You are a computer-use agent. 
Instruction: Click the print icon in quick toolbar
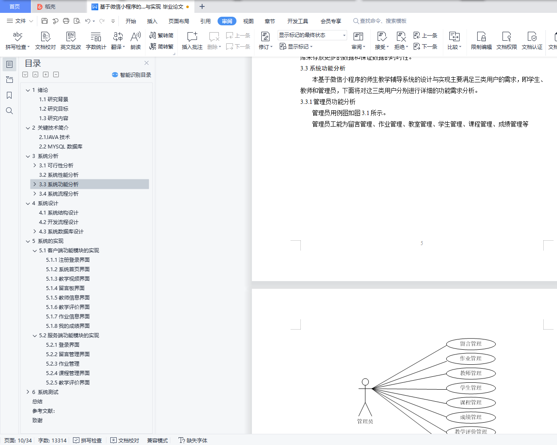pyautogui.click(x=66, y=21)
